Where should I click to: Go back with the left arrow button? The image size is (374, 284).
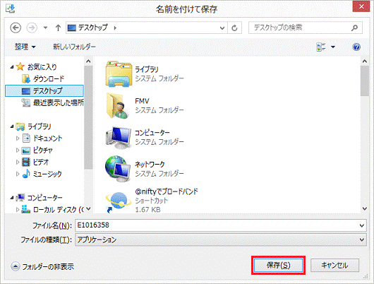point(16,28)
